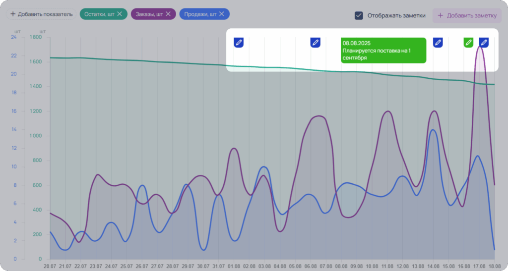The width and height of the screenshot is (508, 271).
Task: Remove the Остатки, шт metric chip
Action: [x=120, y=14]
